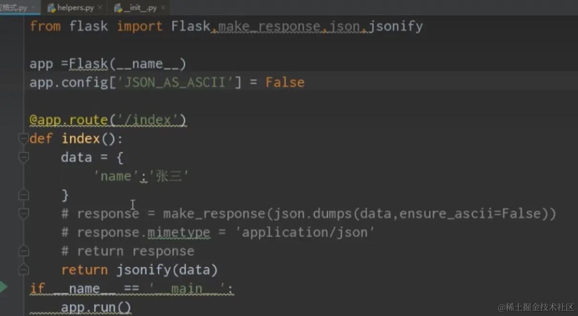Toggle fold marker beside '# return response'
This screenshot has height=316, width=578.
23,251
